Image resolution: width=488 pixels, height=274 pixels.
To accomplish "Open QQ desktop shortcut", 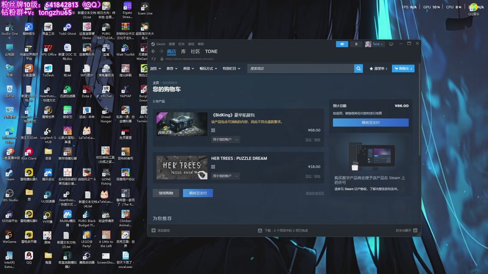I will 29,258.
